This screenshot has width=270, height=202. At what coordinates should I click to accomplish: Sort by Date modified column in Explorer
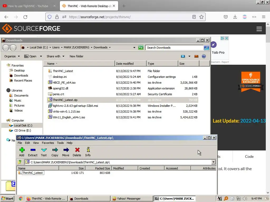131,64
